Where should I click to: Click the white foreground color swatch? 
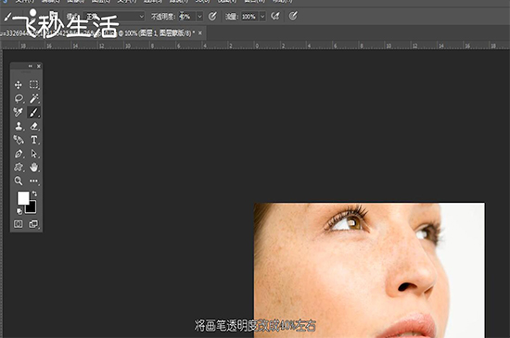tap(22, 197)
